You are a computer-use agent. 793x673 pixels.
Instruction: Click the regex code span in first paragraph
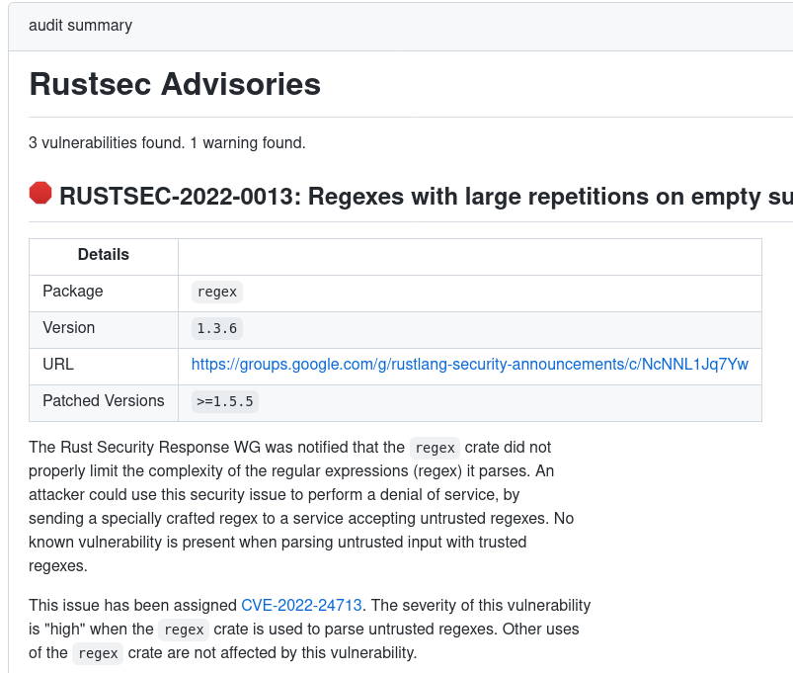(435, 448)
